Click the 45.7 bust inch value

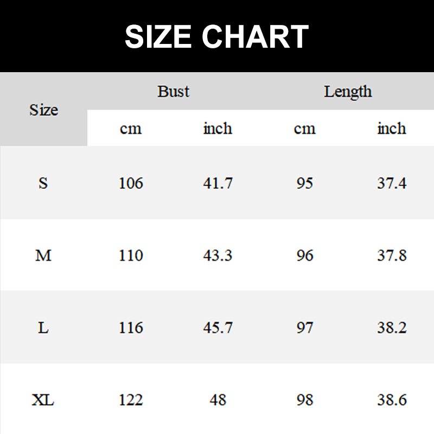218,328
